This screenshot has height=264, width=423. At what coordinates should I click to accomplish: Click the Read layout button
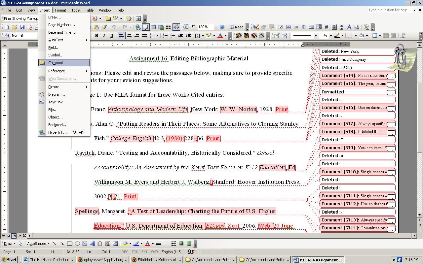pyautogui.click(x=237, y=27)
